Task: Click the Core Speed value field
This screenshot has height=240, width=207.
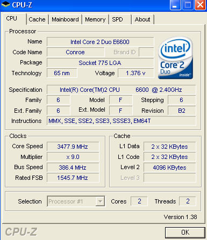Action: point(73,147)
